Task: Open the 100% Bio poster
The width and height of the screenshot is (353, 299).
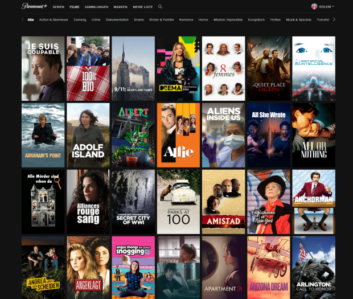Action: click(x=88, y=68)
